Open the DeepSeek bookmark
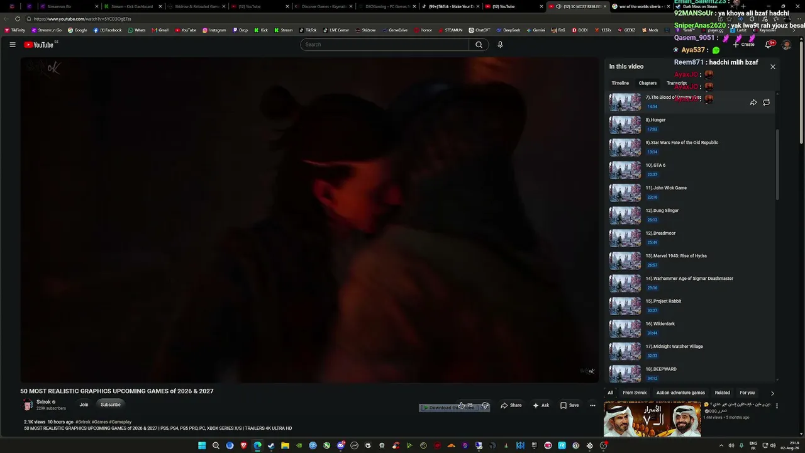 (x=508, y=30)
